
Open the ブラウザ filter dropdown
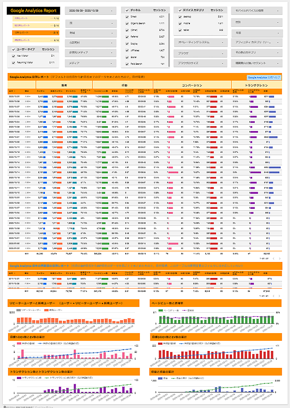click(x=201, y=53)
